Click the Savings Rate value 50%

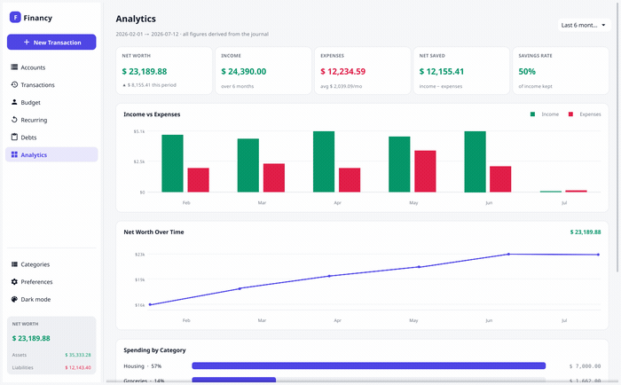(x=527, y=71)
